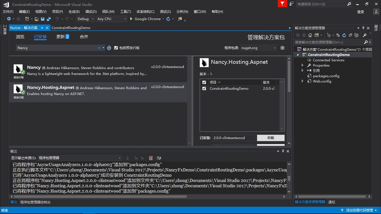
Task: Open the document tab list dropdown arrow
Action: pyautogui.click(x=290, y=28)
